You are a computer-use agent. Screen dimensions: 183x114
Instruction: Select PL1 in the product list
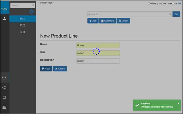tap(23, 19)
